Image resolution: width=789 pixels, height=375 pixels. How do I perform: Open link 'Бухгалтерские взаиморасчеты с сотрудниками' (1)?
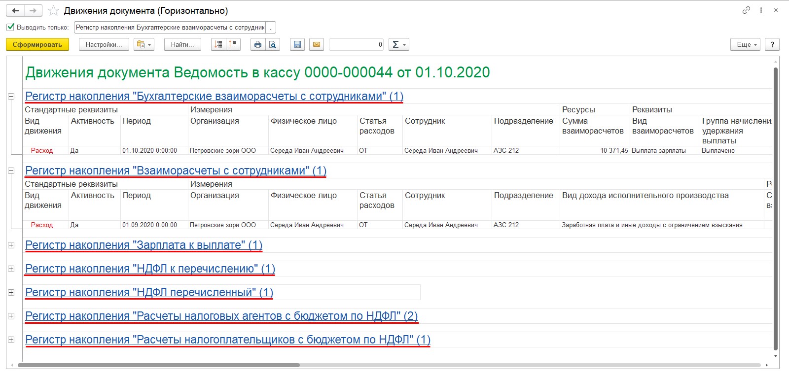tap(214, 96)
